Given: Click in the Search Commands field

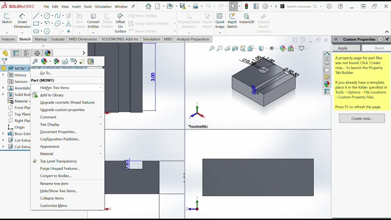Looking at the screenshot, I should point(299,6).
